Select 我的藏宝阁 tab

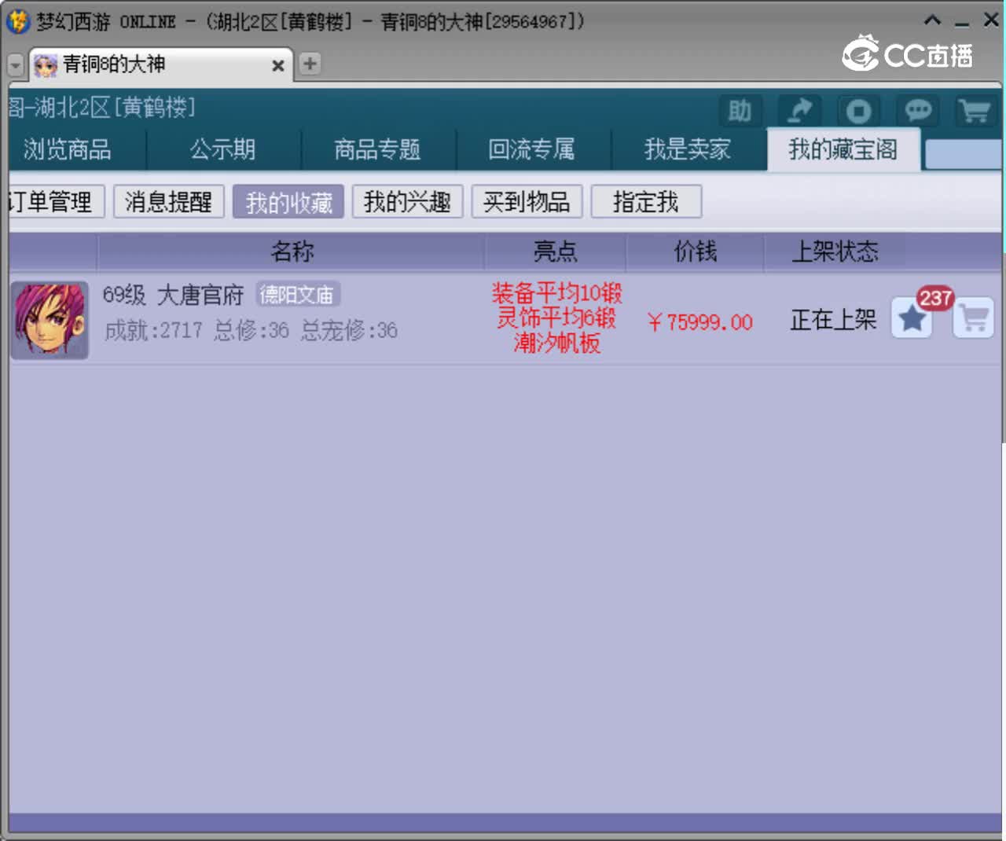pyautogui.click(x=843, y=149)
